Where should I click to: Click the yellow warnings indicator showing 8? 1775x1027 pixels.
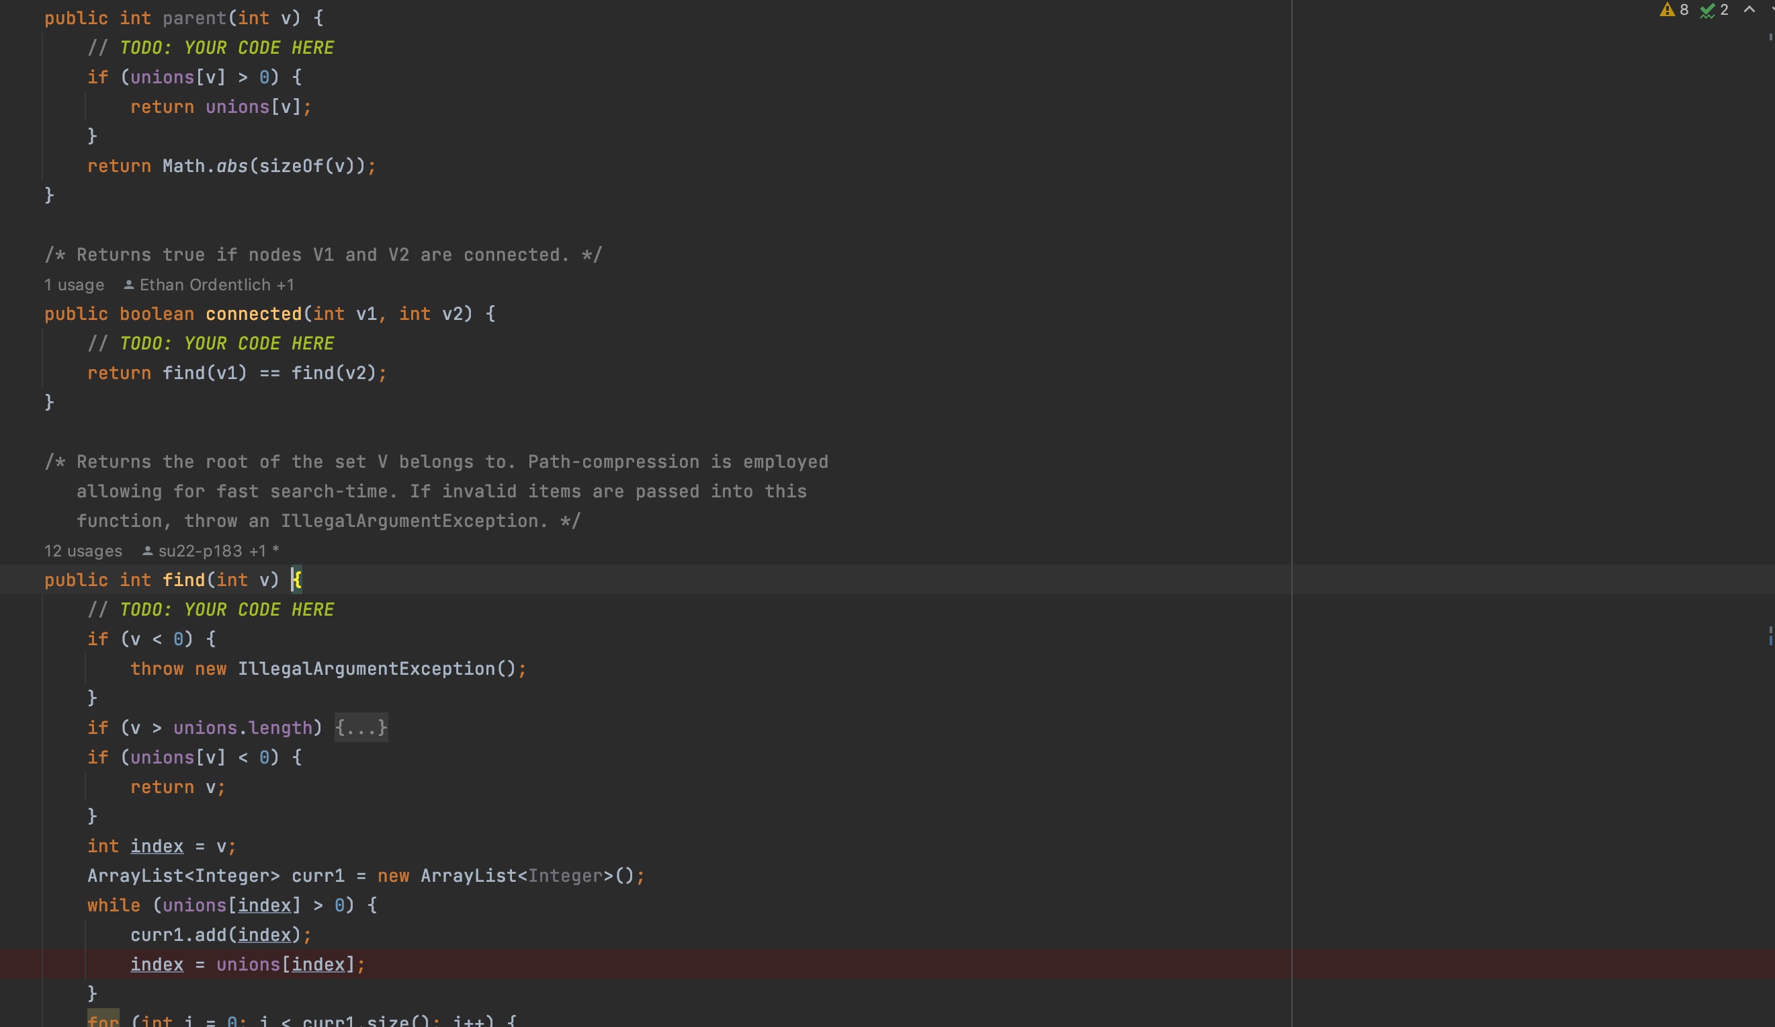click(1673, 10)
